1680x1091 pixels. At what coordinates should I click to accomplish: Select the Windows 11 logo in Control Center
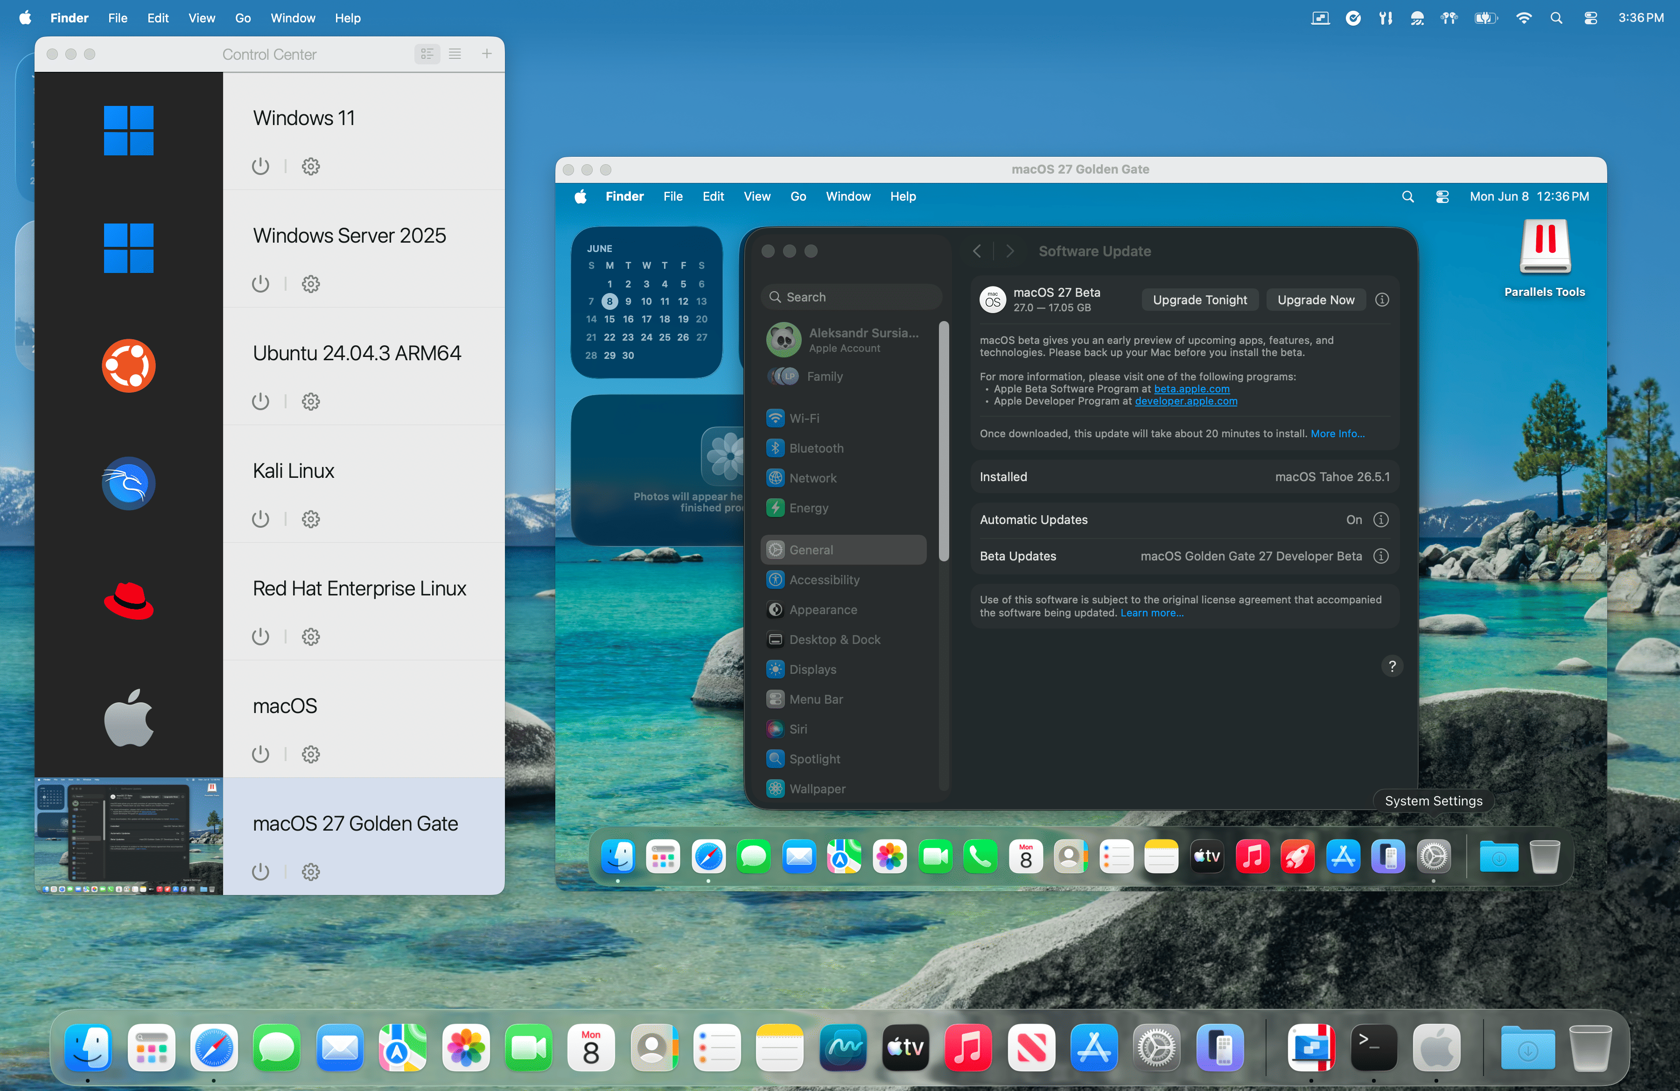[128, 131]
